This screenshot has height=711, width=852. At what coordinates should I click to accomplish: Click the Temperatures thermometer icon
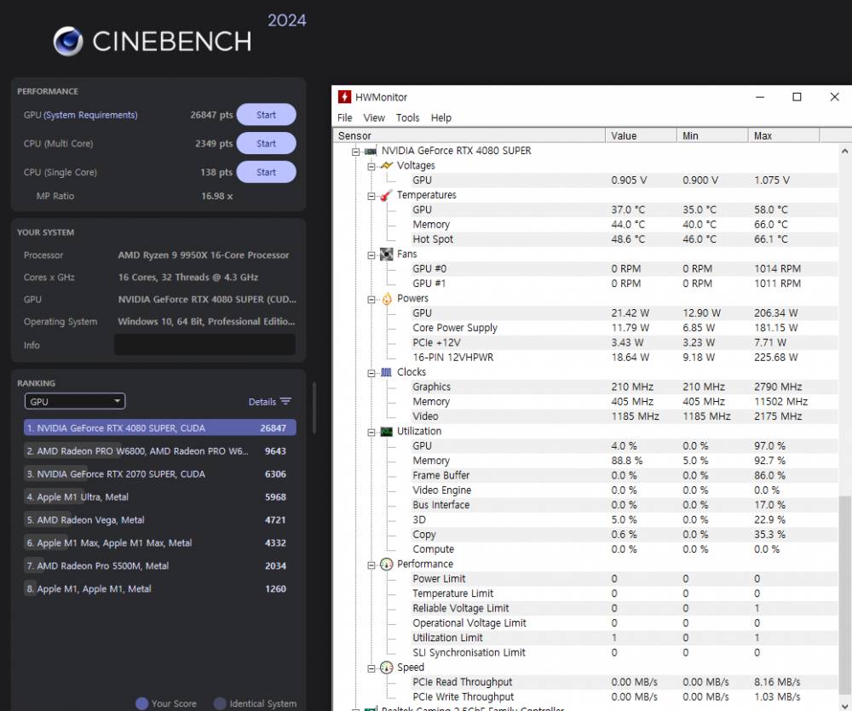pyautogui.click(x=386, y=195)
